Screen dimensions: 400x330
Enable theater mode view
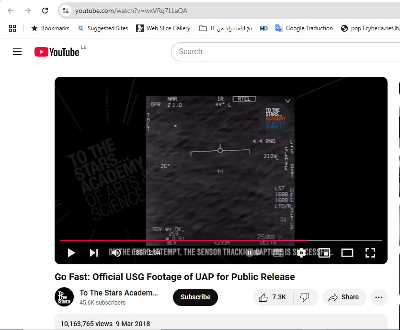point(347,252)
